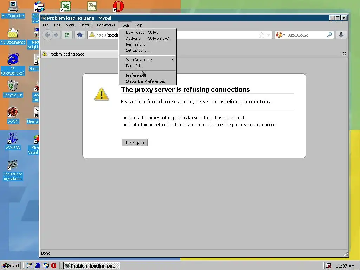Screen dimensions: 360x270
Task: Open Shortcut to mypal.exe icon
Action: pyautogui.click(x=13, y=170)
